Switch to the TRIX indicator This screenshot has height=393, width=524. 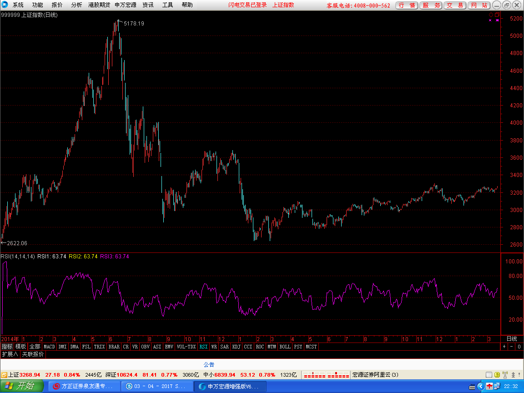[99, 347]
